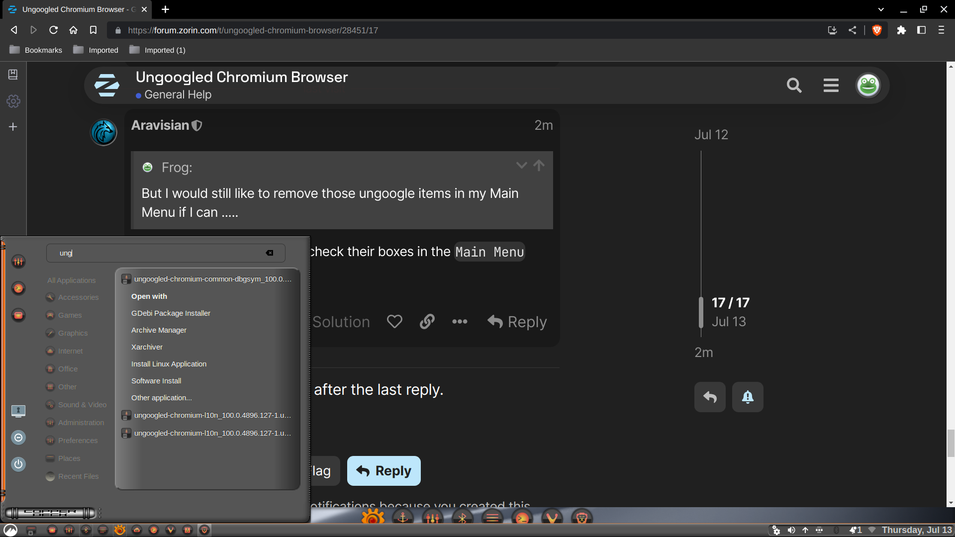Open the Brave Shields lion icon

point(877,30)
